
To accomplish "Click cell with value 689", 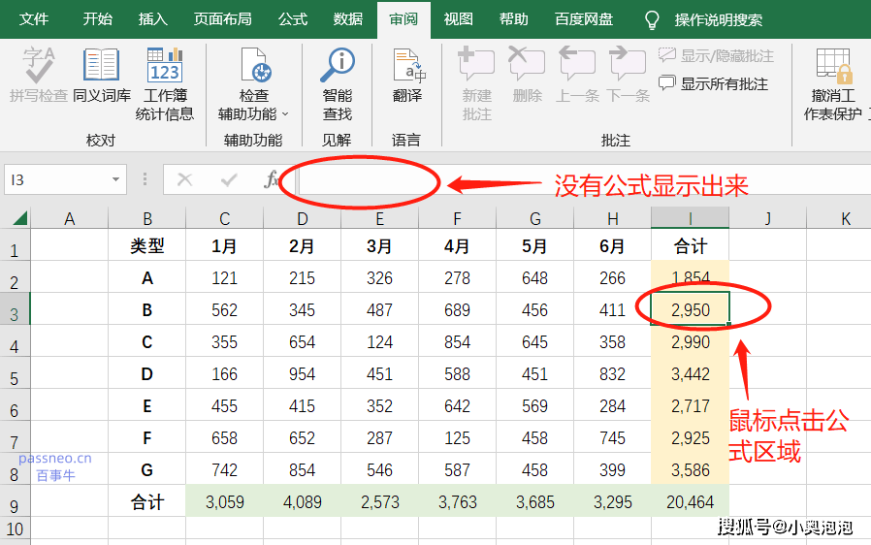I will pyautogui.click(x=457, y=309).
